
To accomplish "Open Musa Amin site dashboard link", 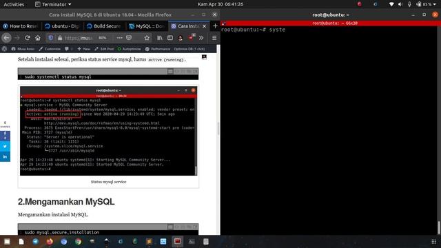I will [23, 49].
